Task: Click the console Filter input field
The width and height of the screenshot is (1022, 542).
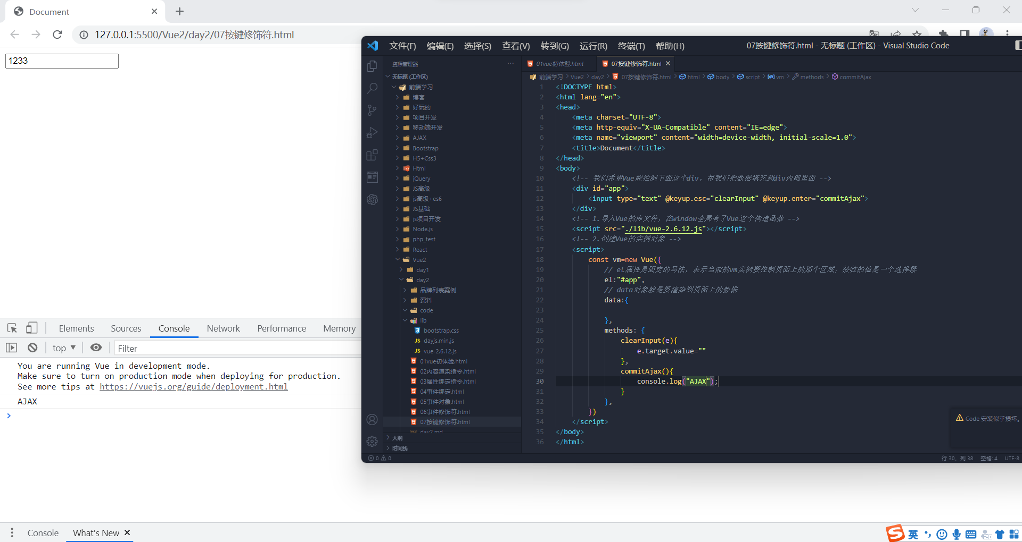Action: click(237, 348)
